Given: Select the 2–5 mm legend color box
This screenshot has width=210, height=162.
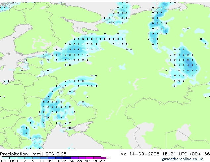Looking at the screenshot, I should point(28,158).
